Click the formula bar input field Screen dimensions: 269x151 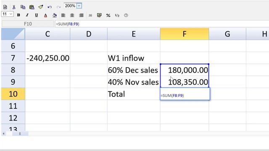(x=162, y=24)
